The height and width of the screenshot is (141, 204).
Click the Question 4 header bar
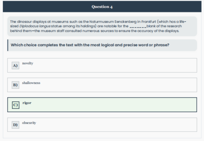pos(102,7)
